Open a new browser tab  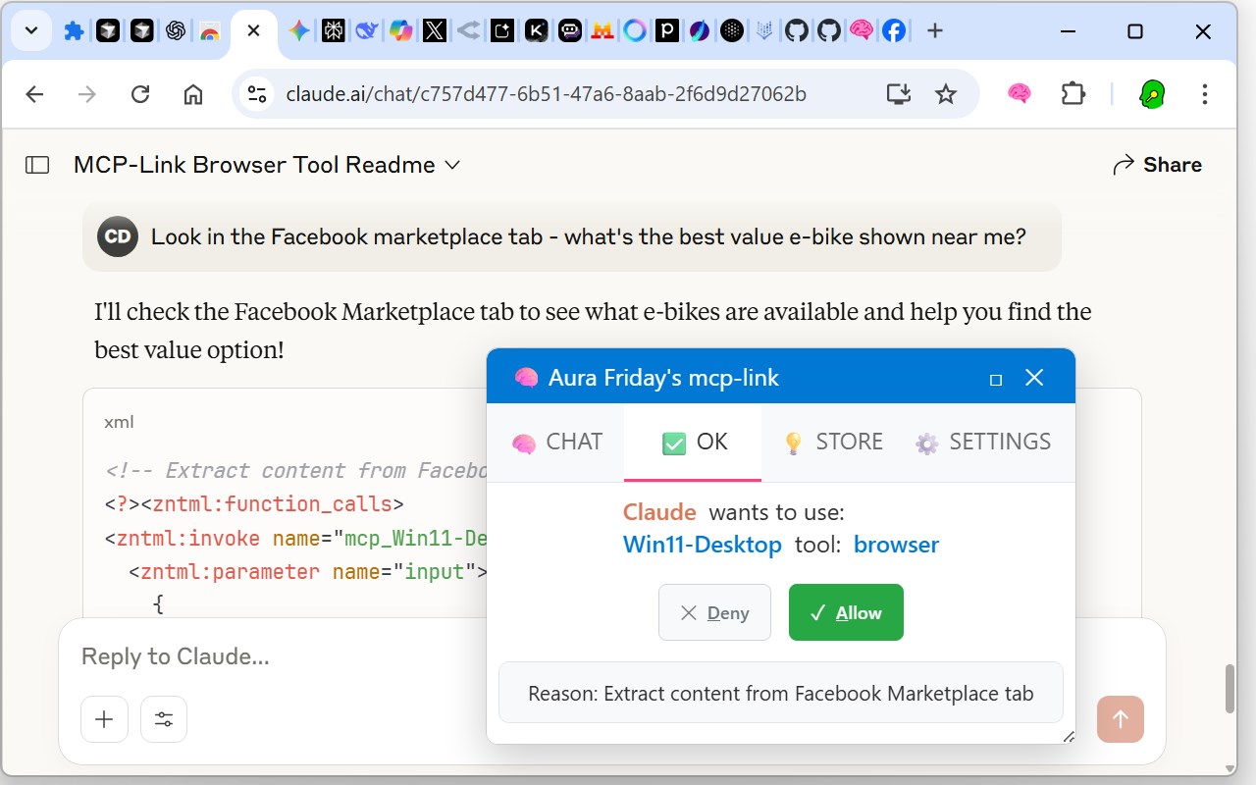(935, 31)
